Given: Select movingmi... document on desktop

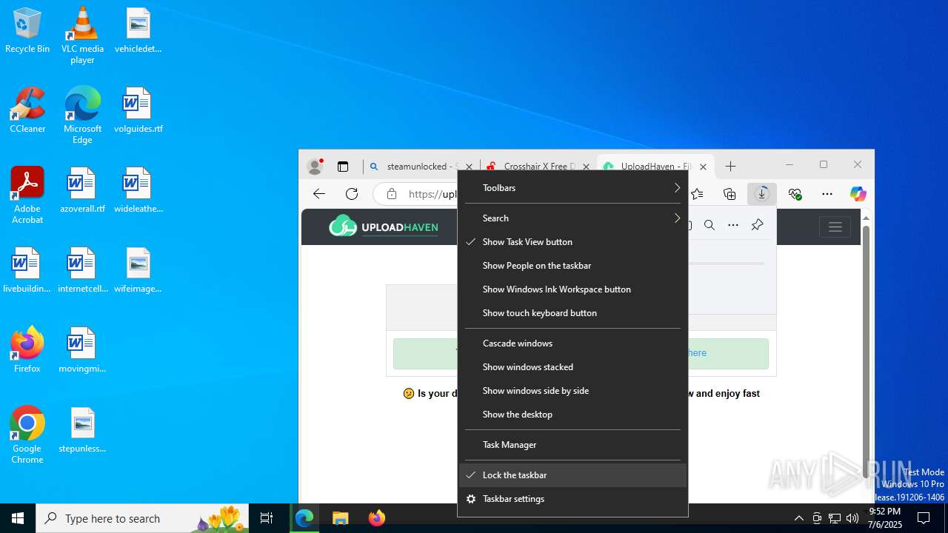Looking at the screenshot, I should click(x=82, y=351).
